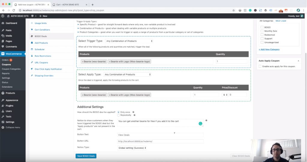Click the Chrome profile avatar icon
The image size is (307, 162).
(298, 10)
